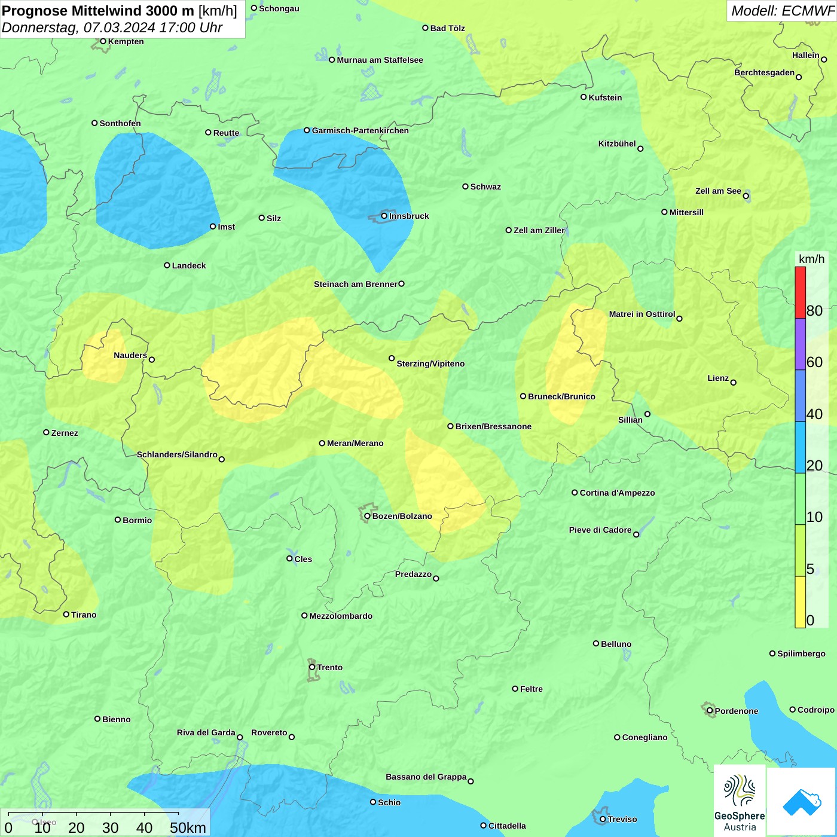Click the Tirano location dot
The image size is (837, 837).
66,614
